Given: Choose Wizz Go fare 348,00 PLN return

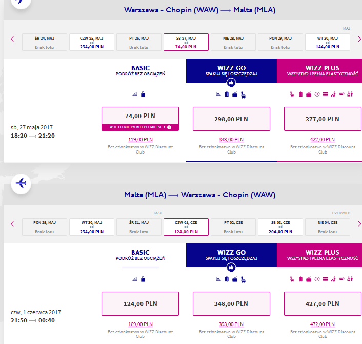Looking at the screenshot, I should click(x=231, y=303).
